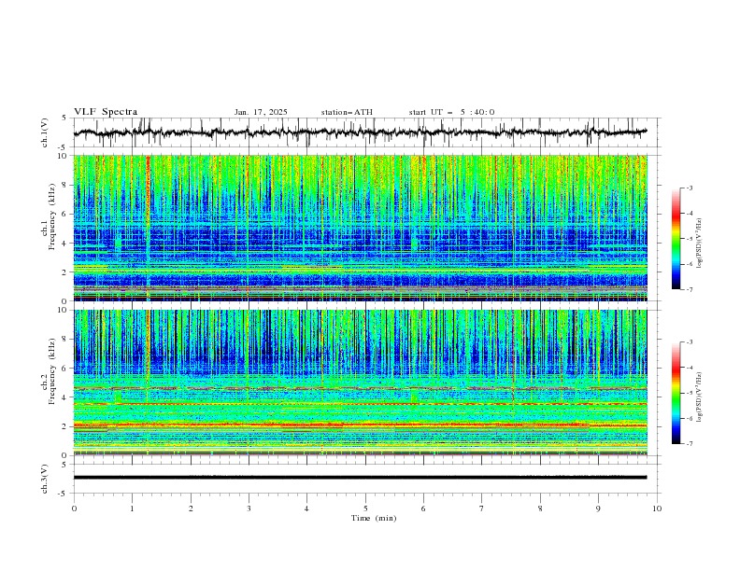Viewport: 740px width, 571px height.
Task: Click the red 2 kHz band in ch.2 spectrogram
Action: (x=361, y=425)
